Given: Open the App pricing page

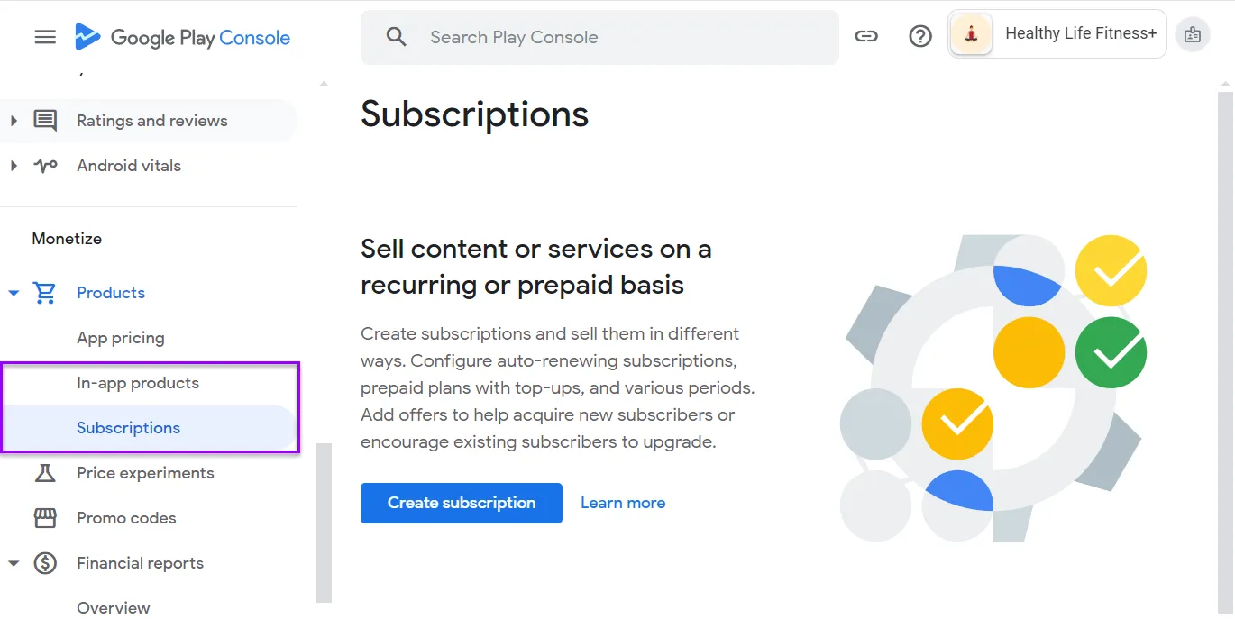Looking at the screenshot, I should pyautogui.click(x=121, y=337).
